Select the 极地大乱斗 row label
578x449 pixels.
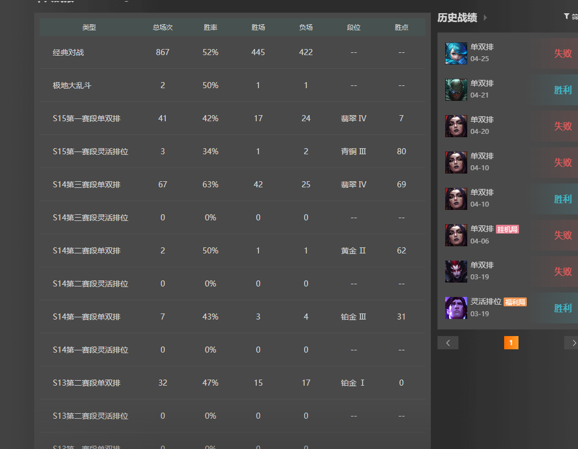tap(72, 85)
